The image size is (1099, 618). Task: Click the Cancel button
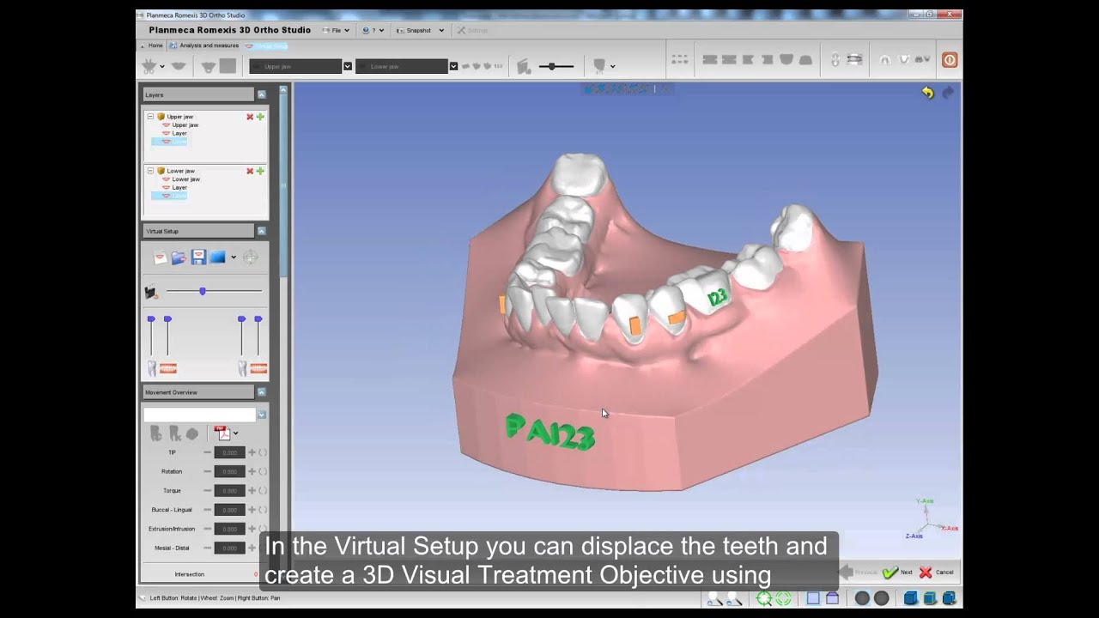[x=937, y=573]
